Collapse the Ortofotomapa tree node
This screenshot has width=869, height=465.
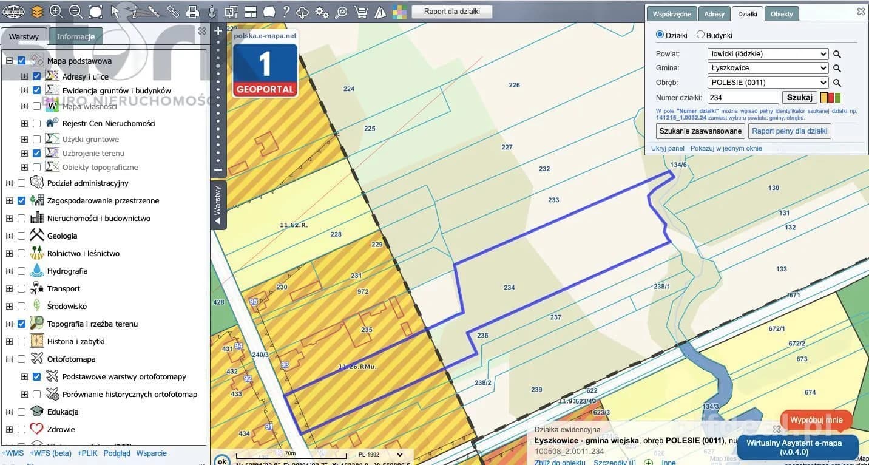(x=9, y=359)
